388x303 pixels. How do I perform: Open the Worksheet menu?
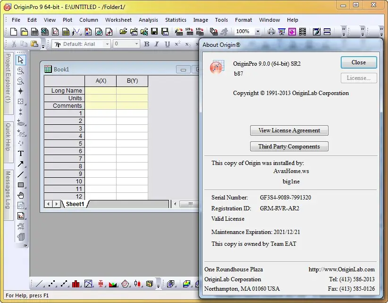(118, 20)
